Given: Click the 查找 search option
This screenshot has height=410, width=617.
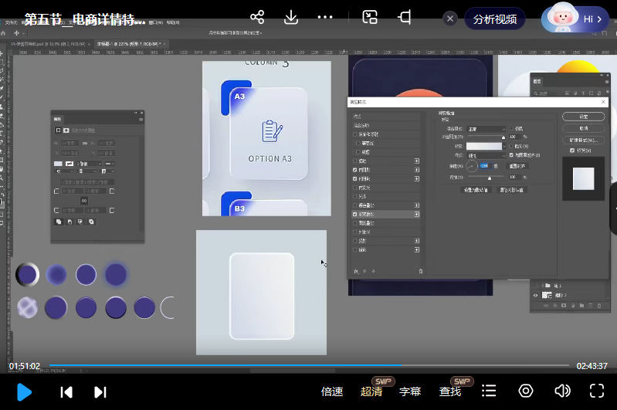Looking at the screenshot, I should (x=450, y=391).
